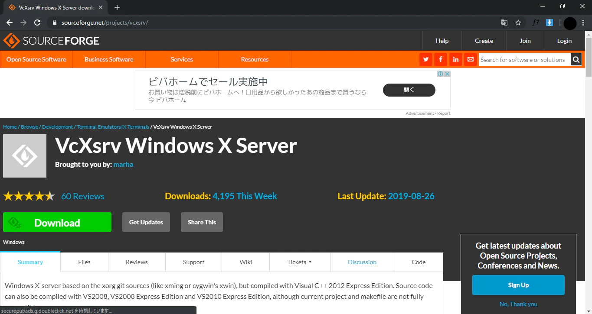Open the Open Source Software menu

pos(36,59)
